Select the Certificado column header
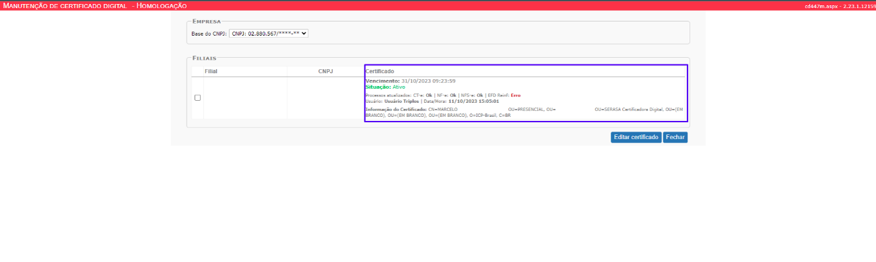The height and width of the screenshot is (262, 876). pos(380,71)
